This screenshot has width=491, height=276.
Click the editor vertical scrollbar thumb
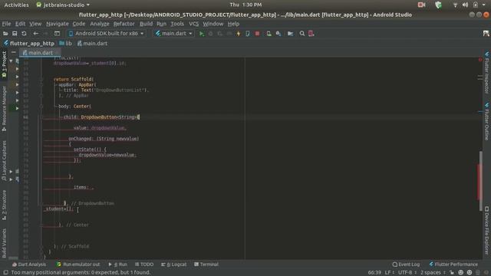coord(481,181)
